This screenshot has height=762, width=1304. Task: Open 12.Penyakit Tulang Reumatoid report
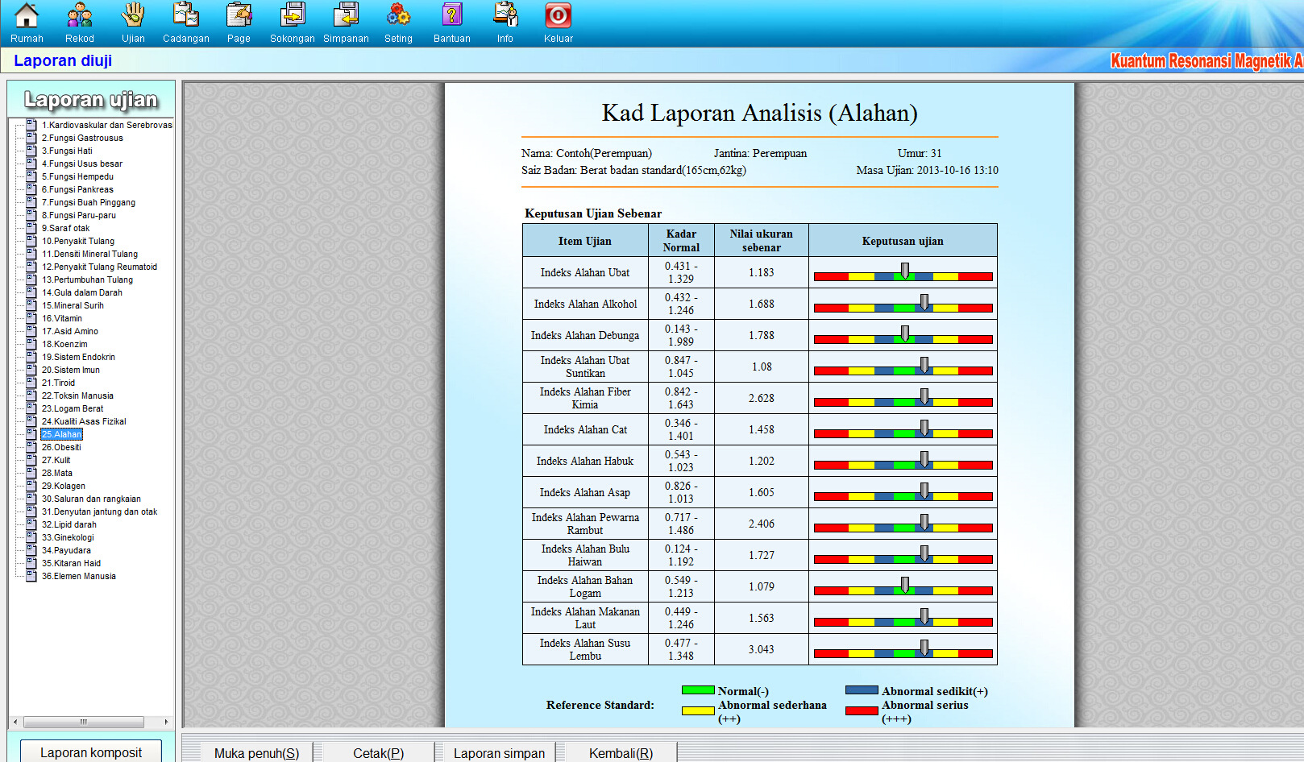[x=99, y=267]
